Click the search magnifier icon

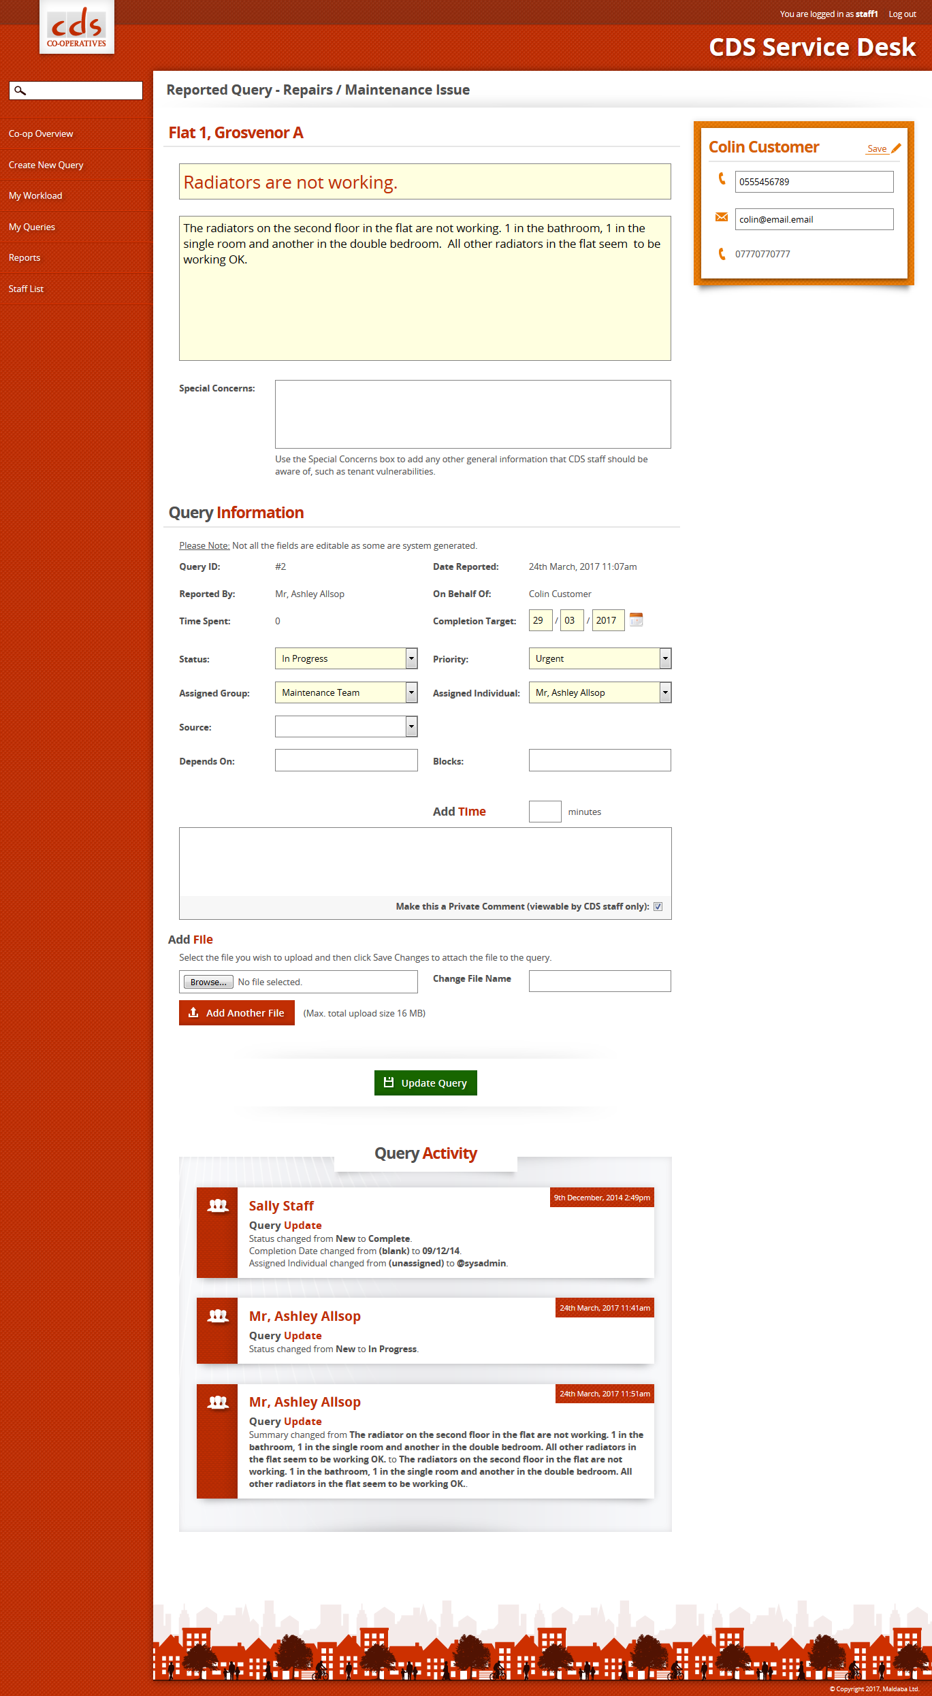(x=20, y=91)
